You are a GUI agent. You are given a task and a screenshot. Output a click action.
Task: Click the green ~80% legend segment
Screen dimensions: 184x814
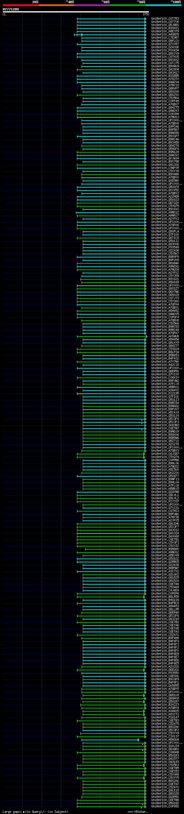pos(128,5)
